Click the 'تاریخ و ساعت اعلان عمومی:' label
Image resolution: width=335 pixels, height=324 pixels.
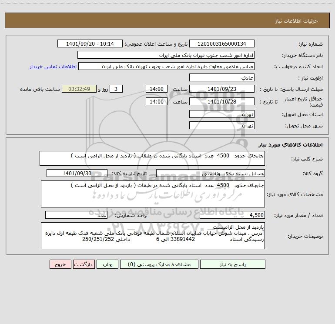pos(156,44)
